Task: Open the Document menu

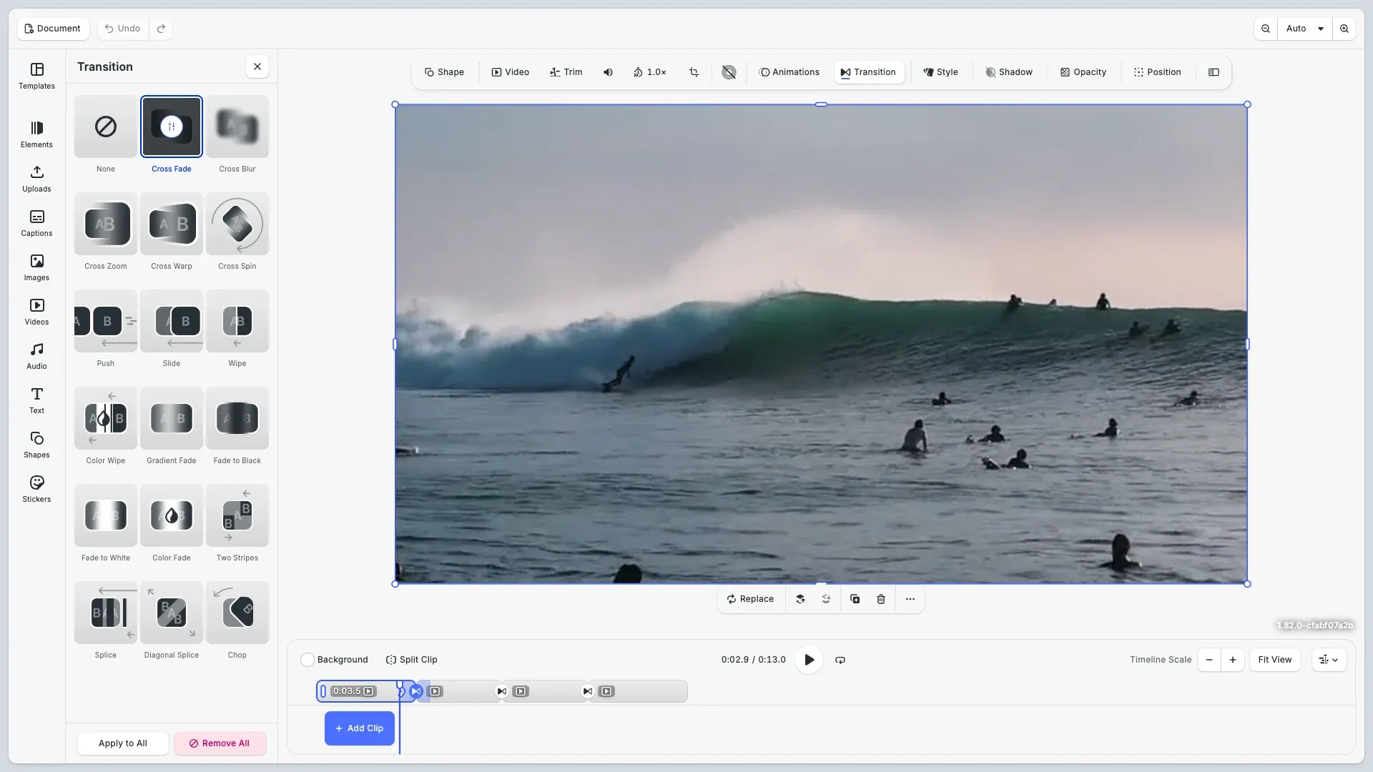Action: coord(53,29)
